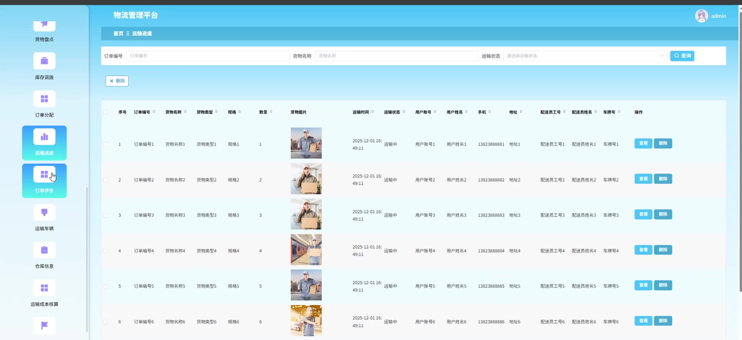Click the admin user avatar
Image resolution: width=742 pixels, height=340 pixels.
pyautogui.click(x=701, y=16)
